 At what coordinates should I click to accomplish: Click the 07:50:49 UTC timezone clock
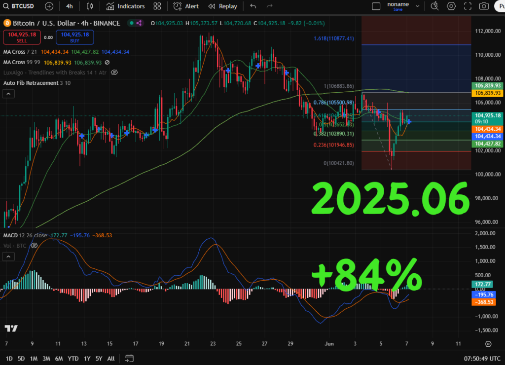[x=482, y=359]
